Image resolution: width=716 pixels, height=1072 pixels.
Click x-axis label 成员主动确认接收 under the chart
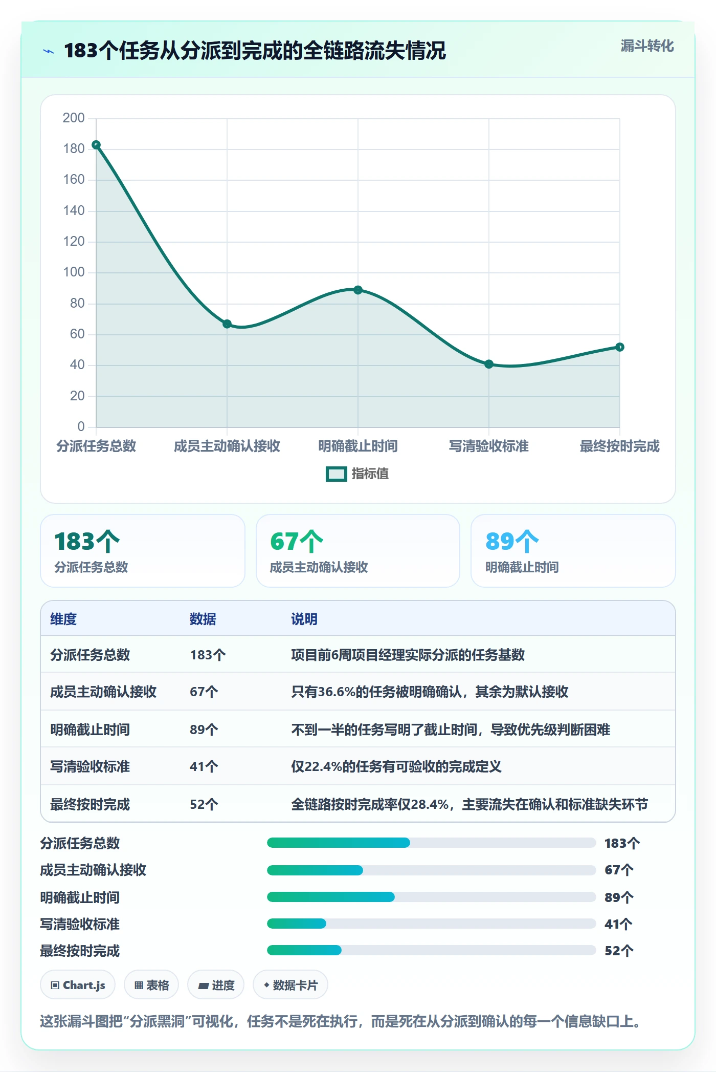[x=227, y=446]
